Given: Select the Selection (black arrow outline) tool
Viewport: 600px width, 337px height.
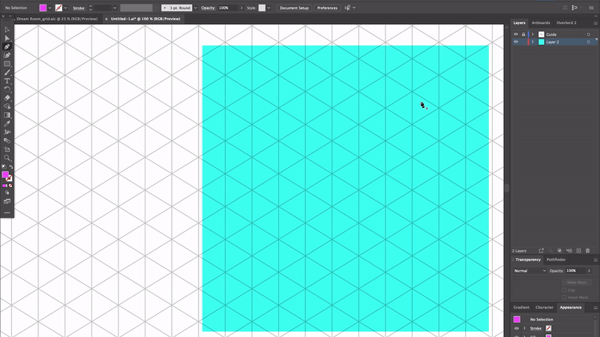Looking at the screenshot, I should (7, 29).
